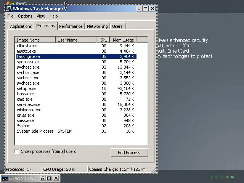Minimize the Windows Task Manager window
The height and width of the screenshot is (183, 244).
[x=139, y=9]
